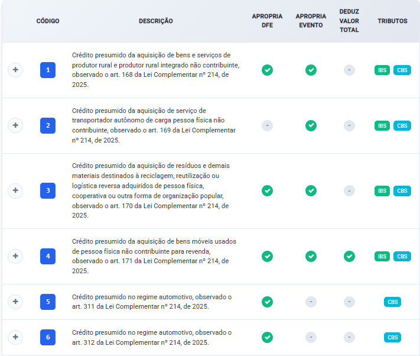This screenshot has height=356, width=420.
Task: Click Apropria Evento check icon in row 3
Action: [x=311, y=191]
